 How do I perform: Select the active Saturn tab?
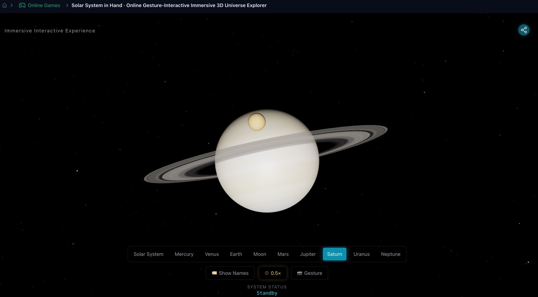[x=335, y=254]
